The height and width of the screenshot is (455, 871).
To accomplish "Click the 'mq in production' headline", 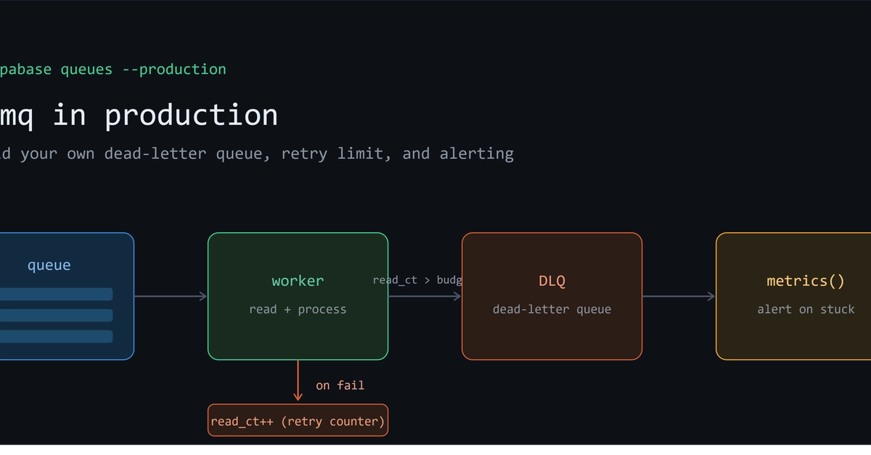I will (139, 115).
